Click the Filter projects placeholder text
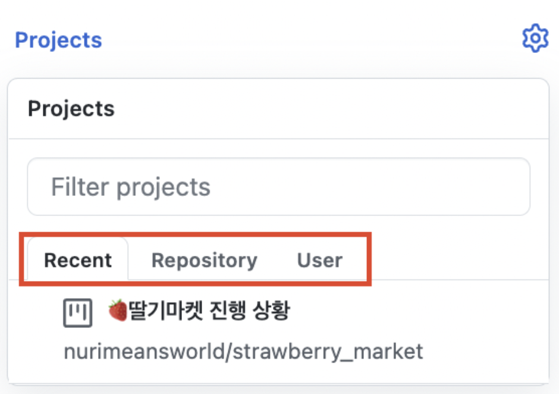 click(x=131, y=187)
